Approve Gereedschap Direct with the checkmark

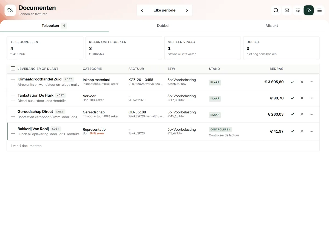point(293,114)
